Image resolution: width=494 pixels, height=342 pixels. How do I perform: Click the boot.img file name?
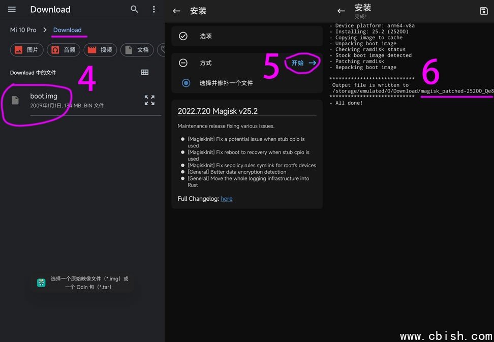44,96
